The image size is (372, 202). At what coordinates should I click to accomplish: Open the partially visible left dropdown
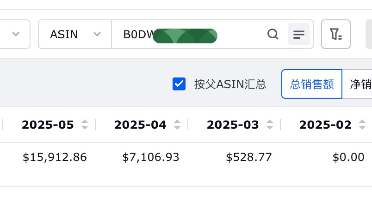click(x=15, y=34)
